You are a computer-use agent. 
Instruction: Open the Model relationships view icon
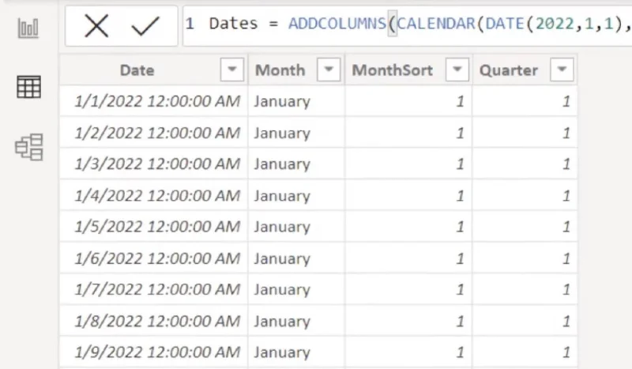(29, 147)
